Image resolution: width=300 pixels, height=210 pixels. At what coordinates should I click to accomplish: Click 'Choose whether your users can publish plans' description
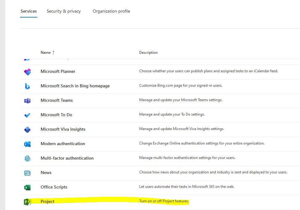(x=209, y=71)
